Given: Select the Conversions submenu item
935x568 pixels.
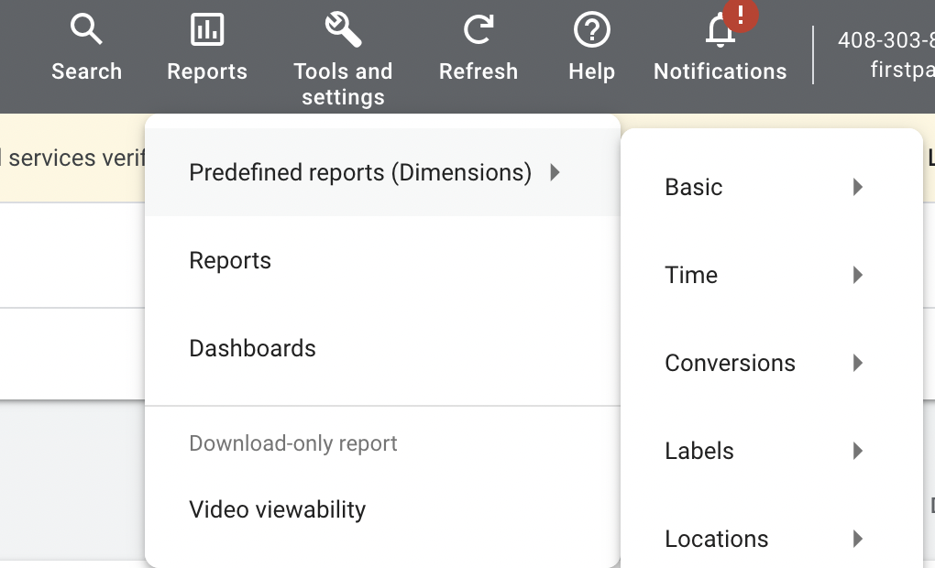Looking at the screenshot, I should coord(730,363).
